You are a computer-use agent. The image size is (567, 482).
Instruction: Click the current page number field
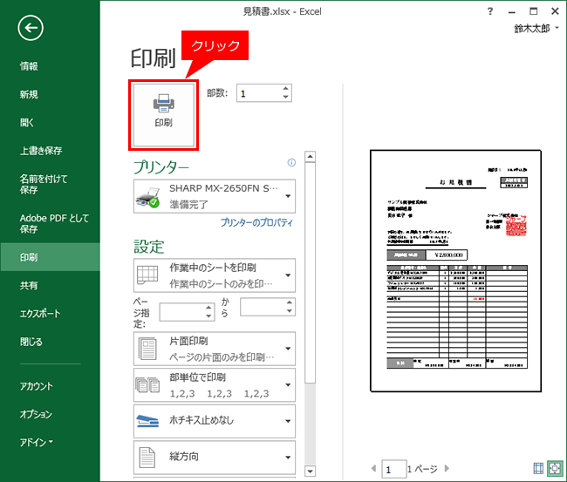393,469
